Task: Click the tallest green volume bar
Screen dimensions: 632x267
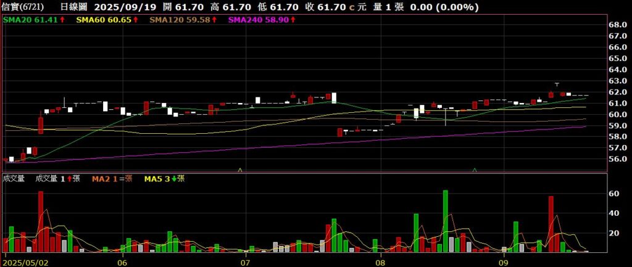Action: coord(445,221)
